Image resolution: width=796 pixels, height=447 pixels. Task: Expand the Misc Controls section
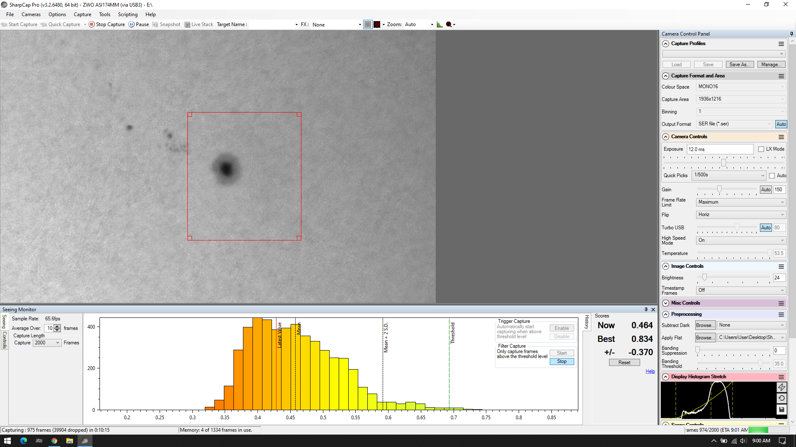coord(666,303)
